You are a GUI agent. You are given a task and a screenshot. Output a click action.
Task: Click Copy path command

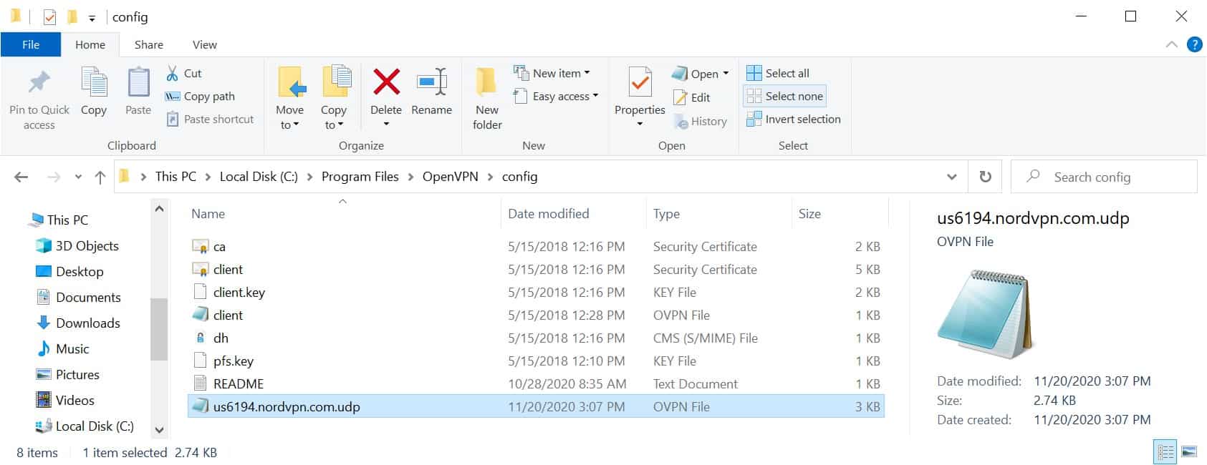point(200,96)
